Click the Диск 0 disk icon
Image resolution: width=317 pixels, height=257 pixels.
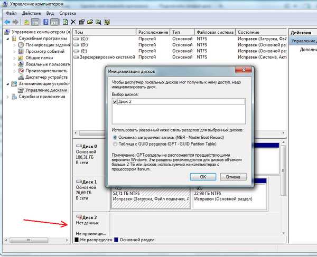click(x=79, y=146)
